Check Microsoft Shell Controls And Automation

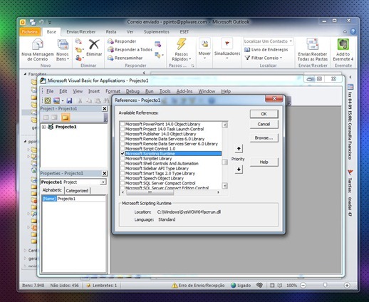[123, 164]
